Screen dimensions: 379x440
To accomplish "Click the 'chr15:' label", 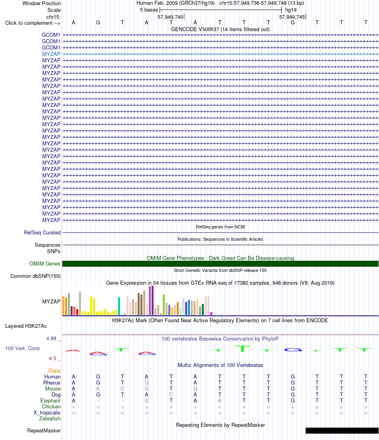I will coord(53,17).
